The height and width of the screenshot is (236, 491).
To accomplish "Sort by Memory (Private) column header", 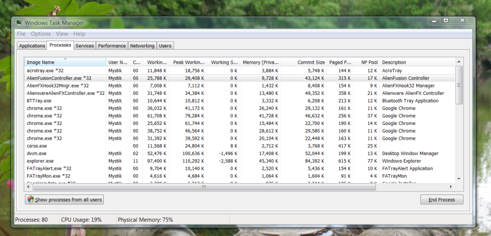I will tap(260, 62).
